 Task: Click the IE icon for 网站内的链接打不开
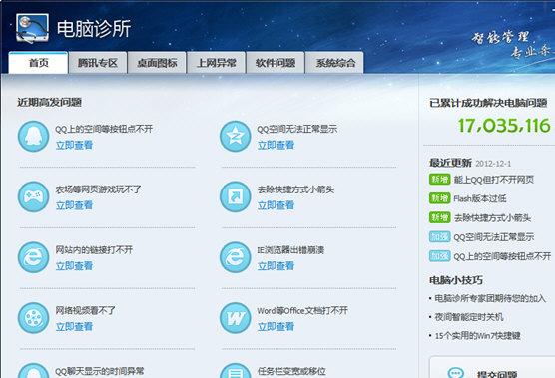[33, 257]
